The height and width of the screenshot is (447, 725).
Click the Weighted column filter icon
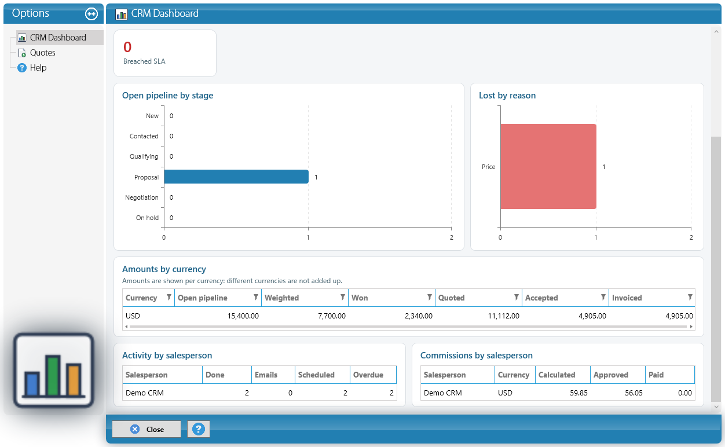(x=343, y=297)
